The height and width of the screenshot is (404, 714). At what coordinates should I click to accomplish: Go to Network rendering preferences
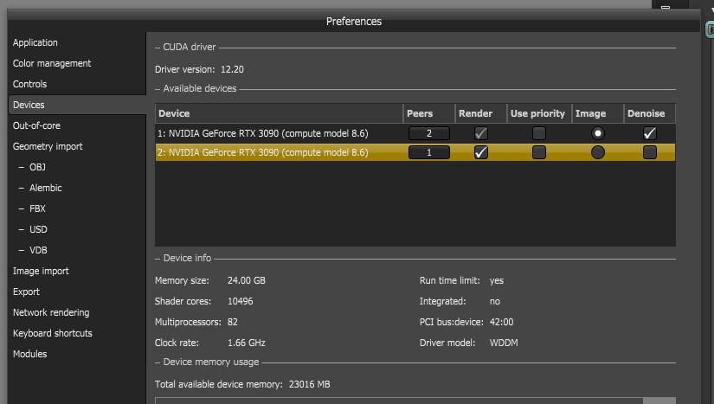point(51,312)
